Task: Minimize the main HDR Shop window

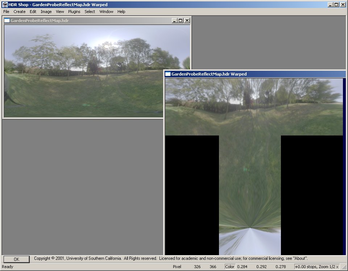Action: pos(330,4)
